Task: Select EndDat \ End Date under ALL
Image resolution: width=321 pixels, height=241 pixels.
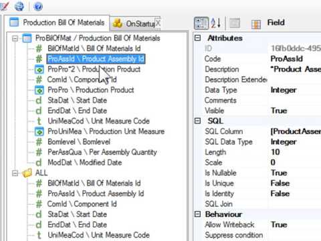Action: [77, 225]
